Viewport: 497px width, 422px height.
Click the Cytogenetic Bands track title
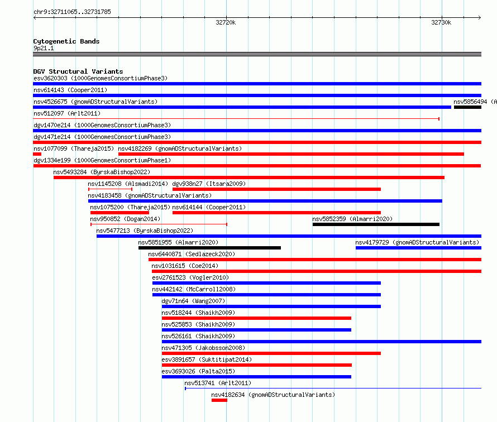coord(66,41)
